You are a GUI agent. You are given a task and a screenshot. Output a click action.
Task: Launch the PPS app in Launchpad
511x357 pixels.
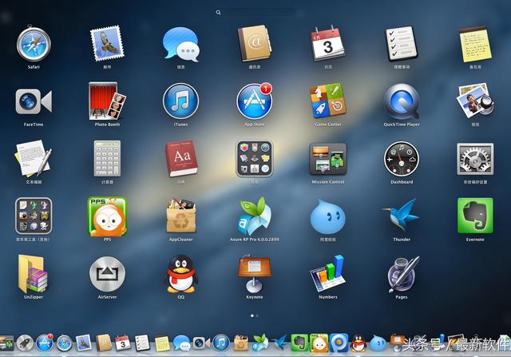107,216
